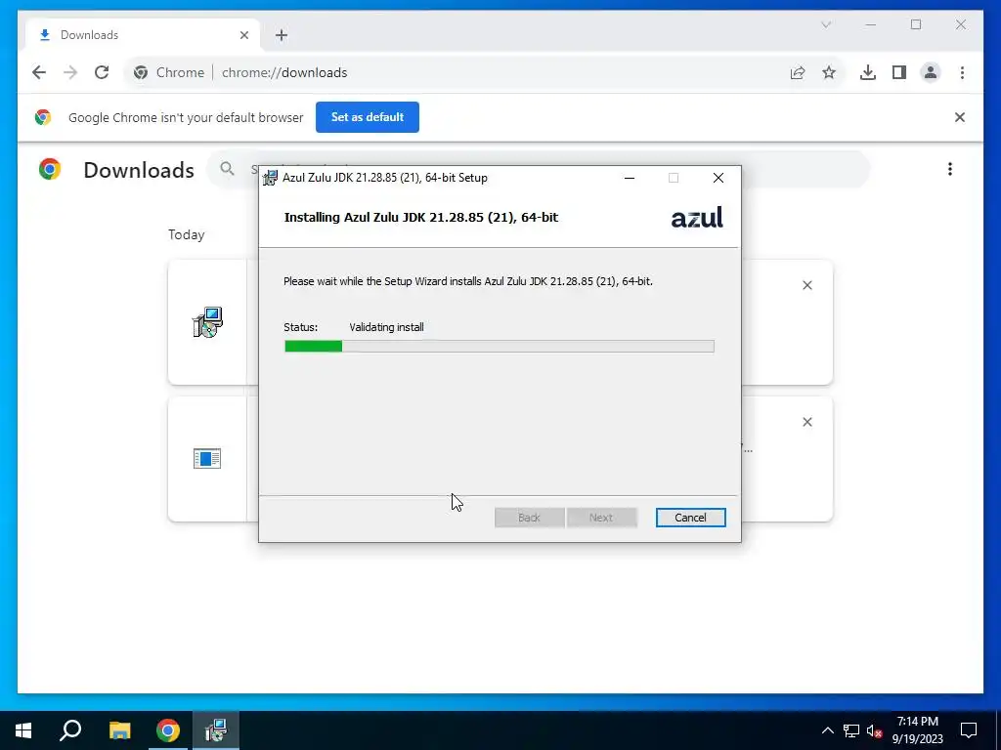Toggle Chrome side panel
Viewport: 1001px width, 750px height.
point(899,72)
